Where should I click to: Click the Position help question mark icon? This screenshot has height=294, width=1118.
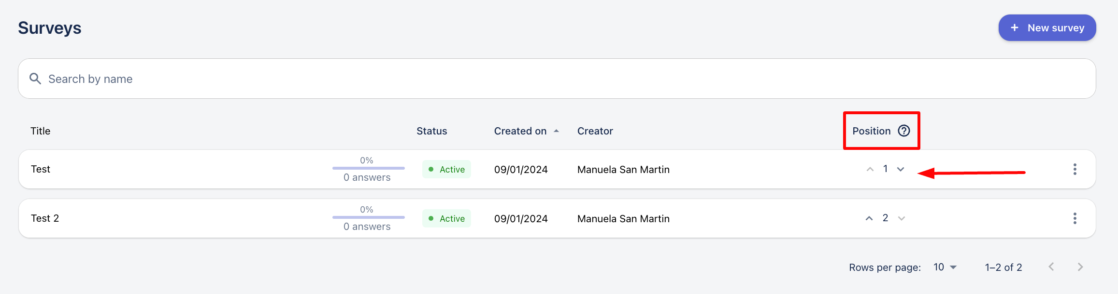(903, 131)
